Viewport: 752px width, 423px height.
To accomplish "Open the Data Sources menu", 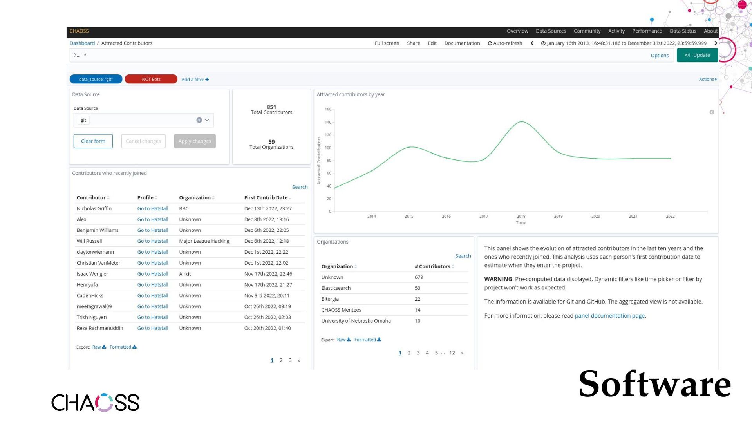I will point(551,31).
